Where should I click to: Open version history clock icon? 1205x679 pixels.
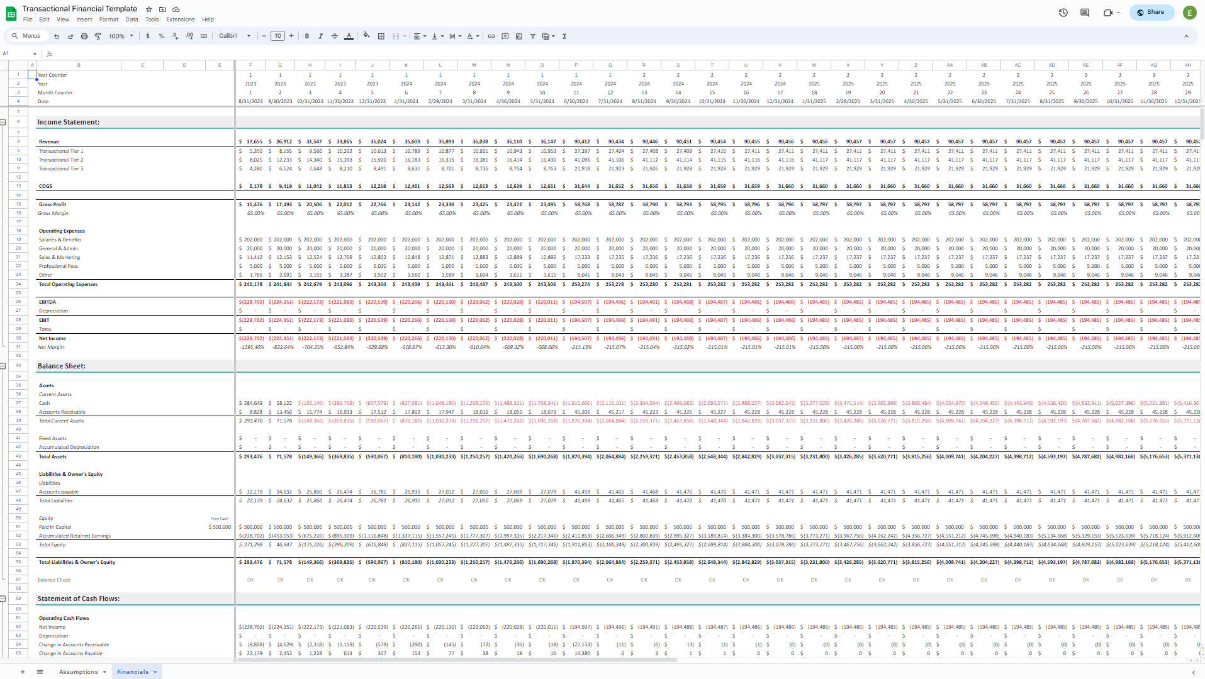1063,13
